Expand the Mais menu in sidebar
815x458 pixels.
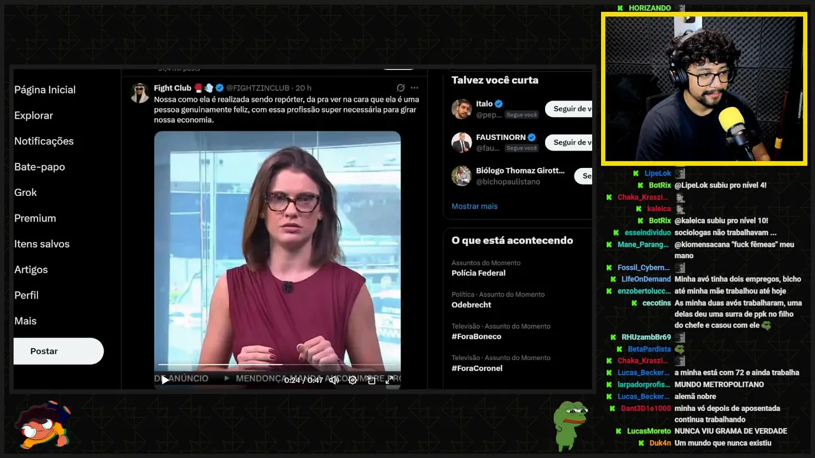[25, 321]
